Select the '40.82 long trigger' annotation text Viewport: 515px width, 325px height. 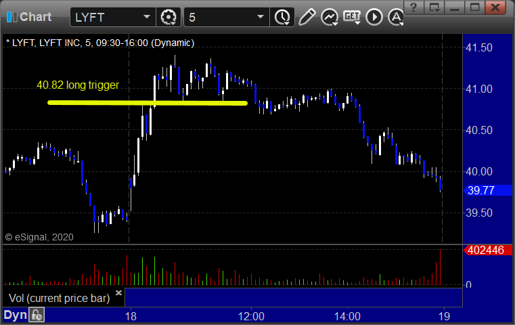(x=78, y=85)
